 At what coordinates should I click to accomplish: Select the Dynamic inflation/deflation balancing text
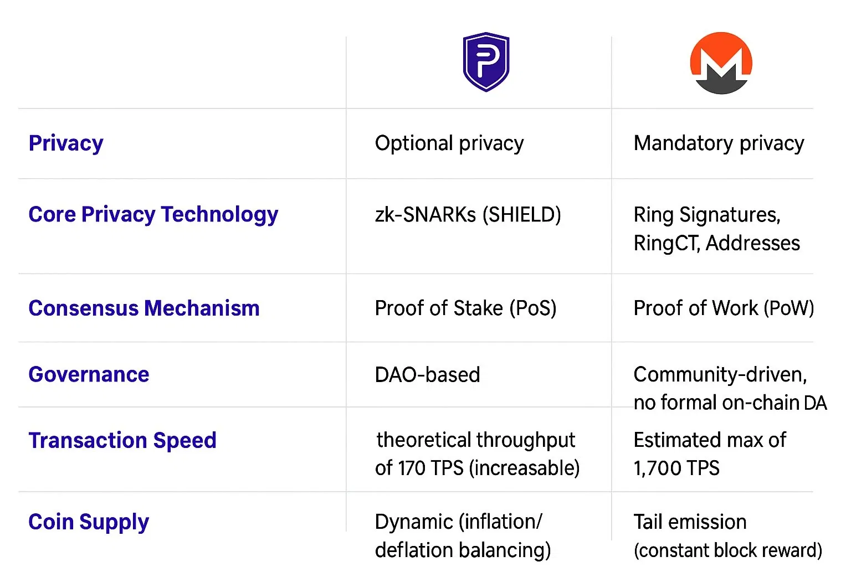coord(463,535)
